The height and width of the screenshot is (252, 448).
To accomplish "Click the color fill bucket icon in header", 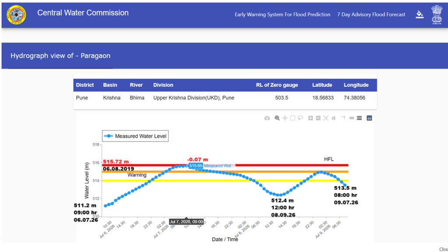I will point(420,14).
